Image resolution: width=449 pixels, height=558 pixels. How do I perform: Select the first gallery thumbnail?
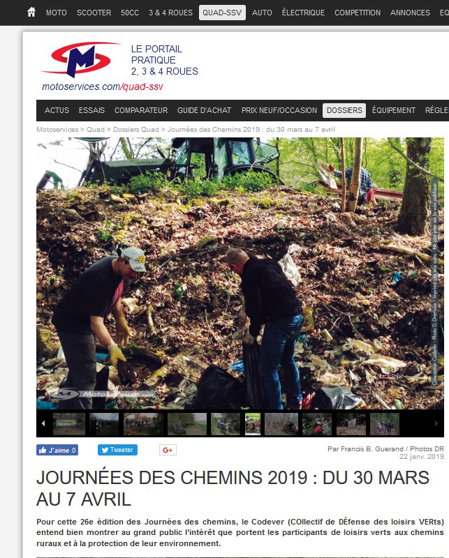pos(69,424)
